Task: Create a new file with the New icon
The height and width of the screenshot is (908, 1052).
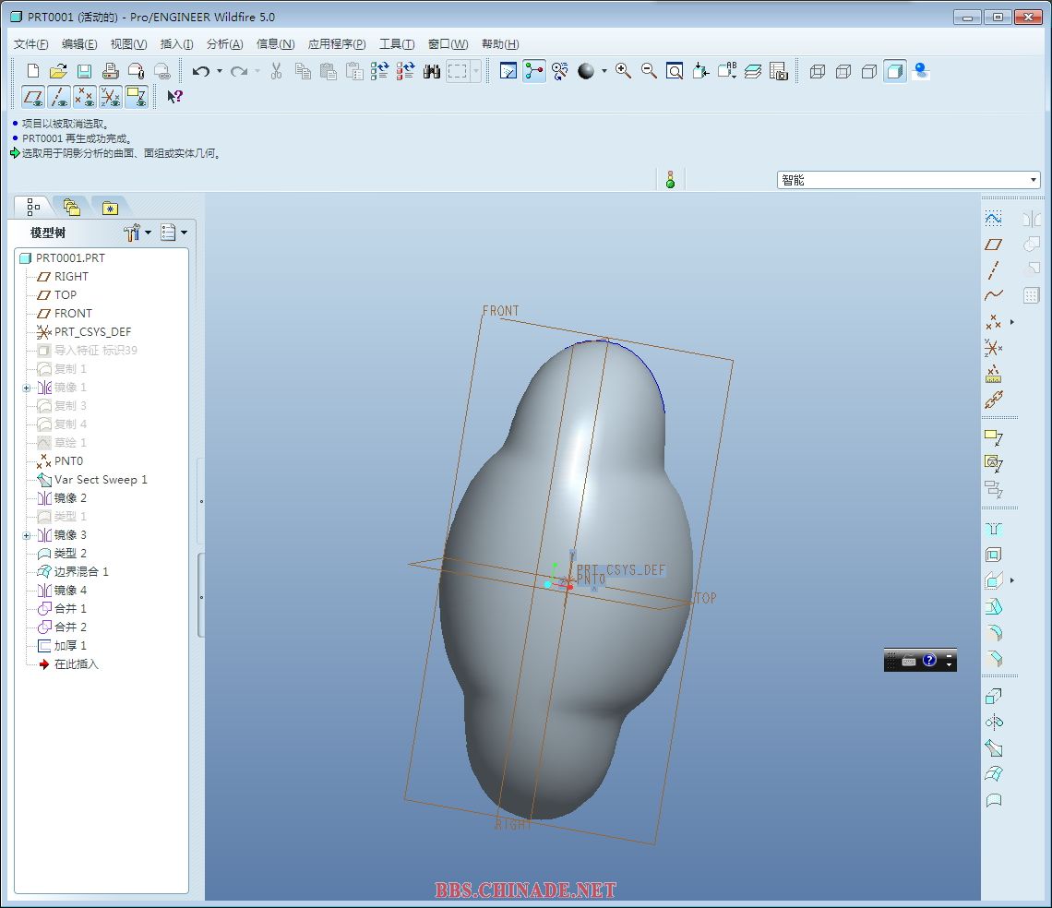Action: point(33,71)
